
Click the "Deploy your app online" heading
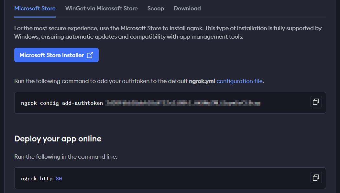click(x=58, y=139)
